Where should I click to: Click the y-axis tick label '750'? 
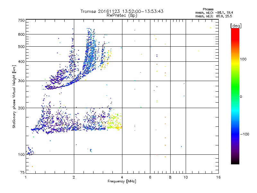21,20
